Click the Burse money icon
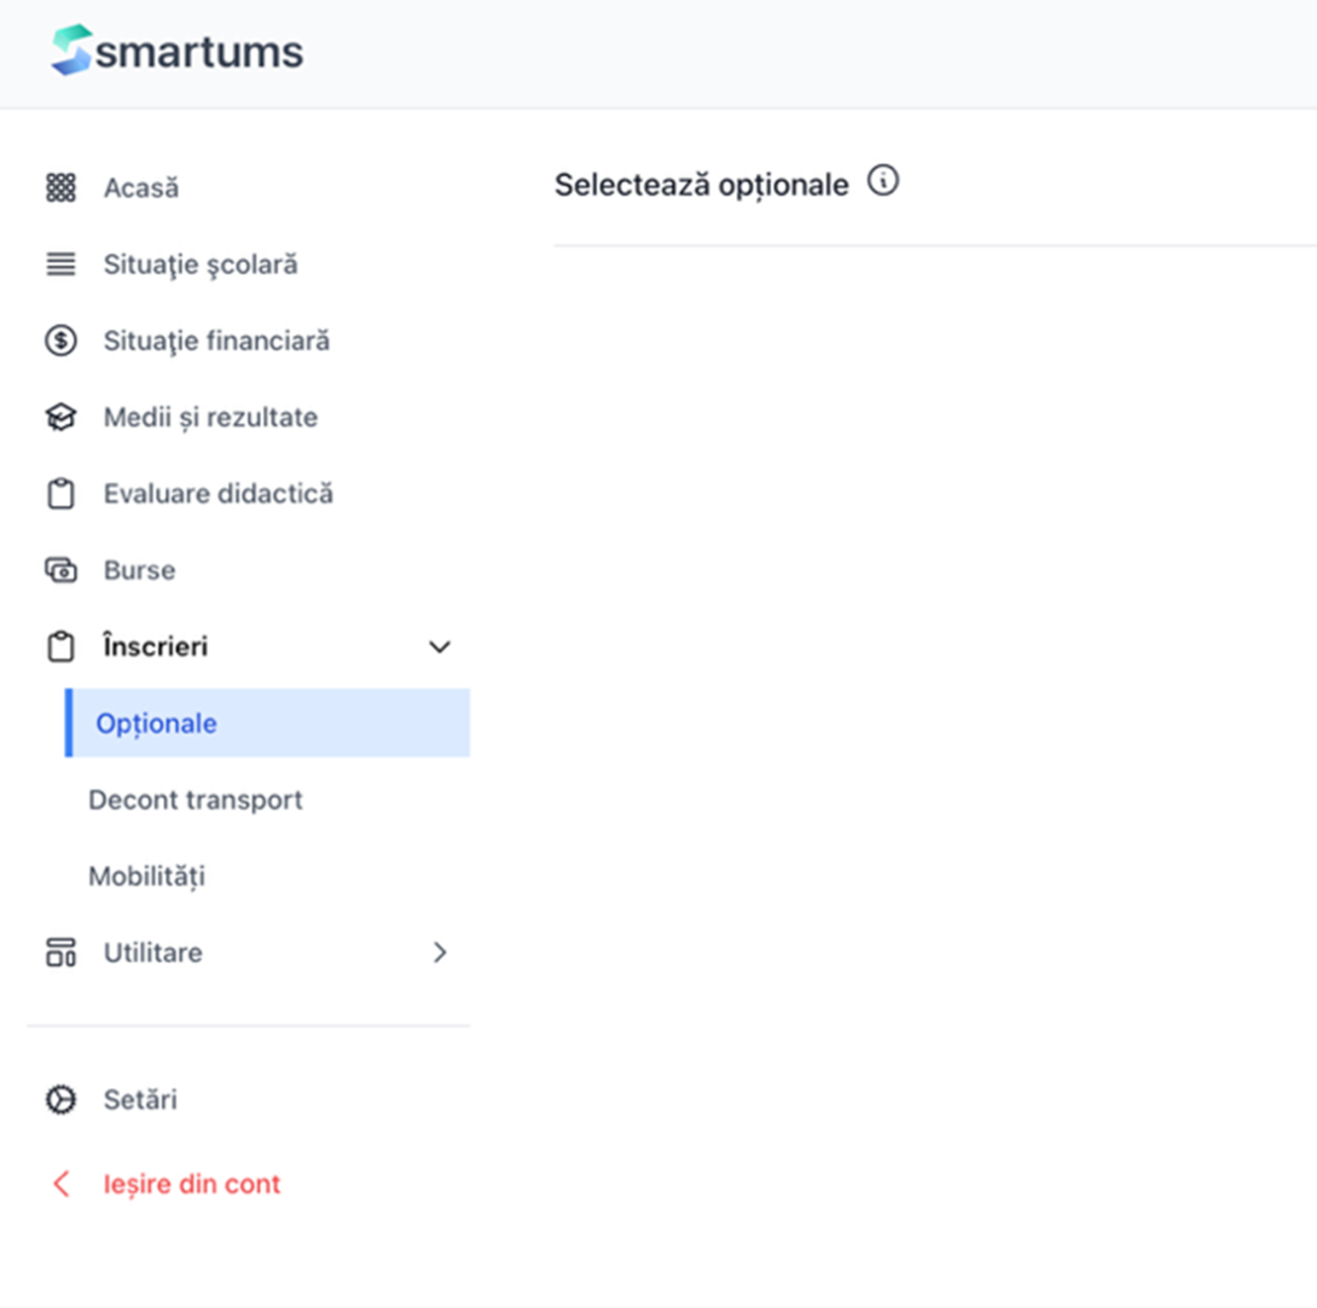Viewport: 1317px width, 1308px height. pyautogui.click(x=61, y=570)
